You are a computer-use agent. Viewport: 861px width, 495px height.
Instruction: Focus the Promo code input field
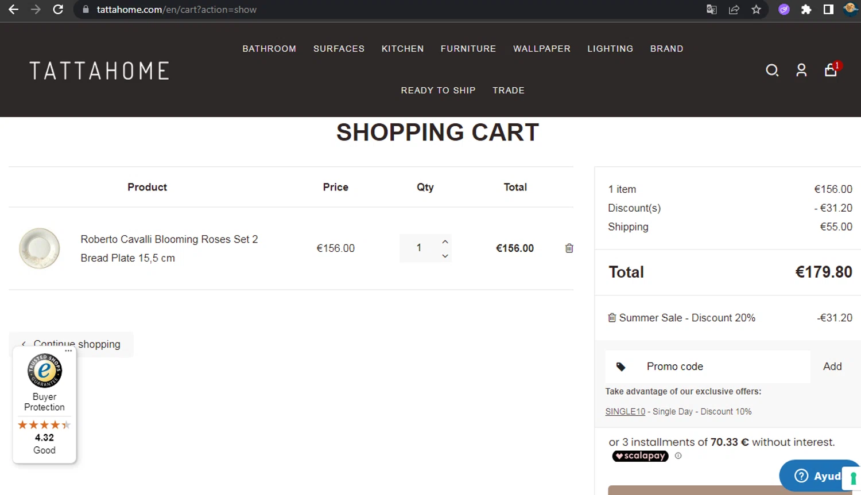708,367
